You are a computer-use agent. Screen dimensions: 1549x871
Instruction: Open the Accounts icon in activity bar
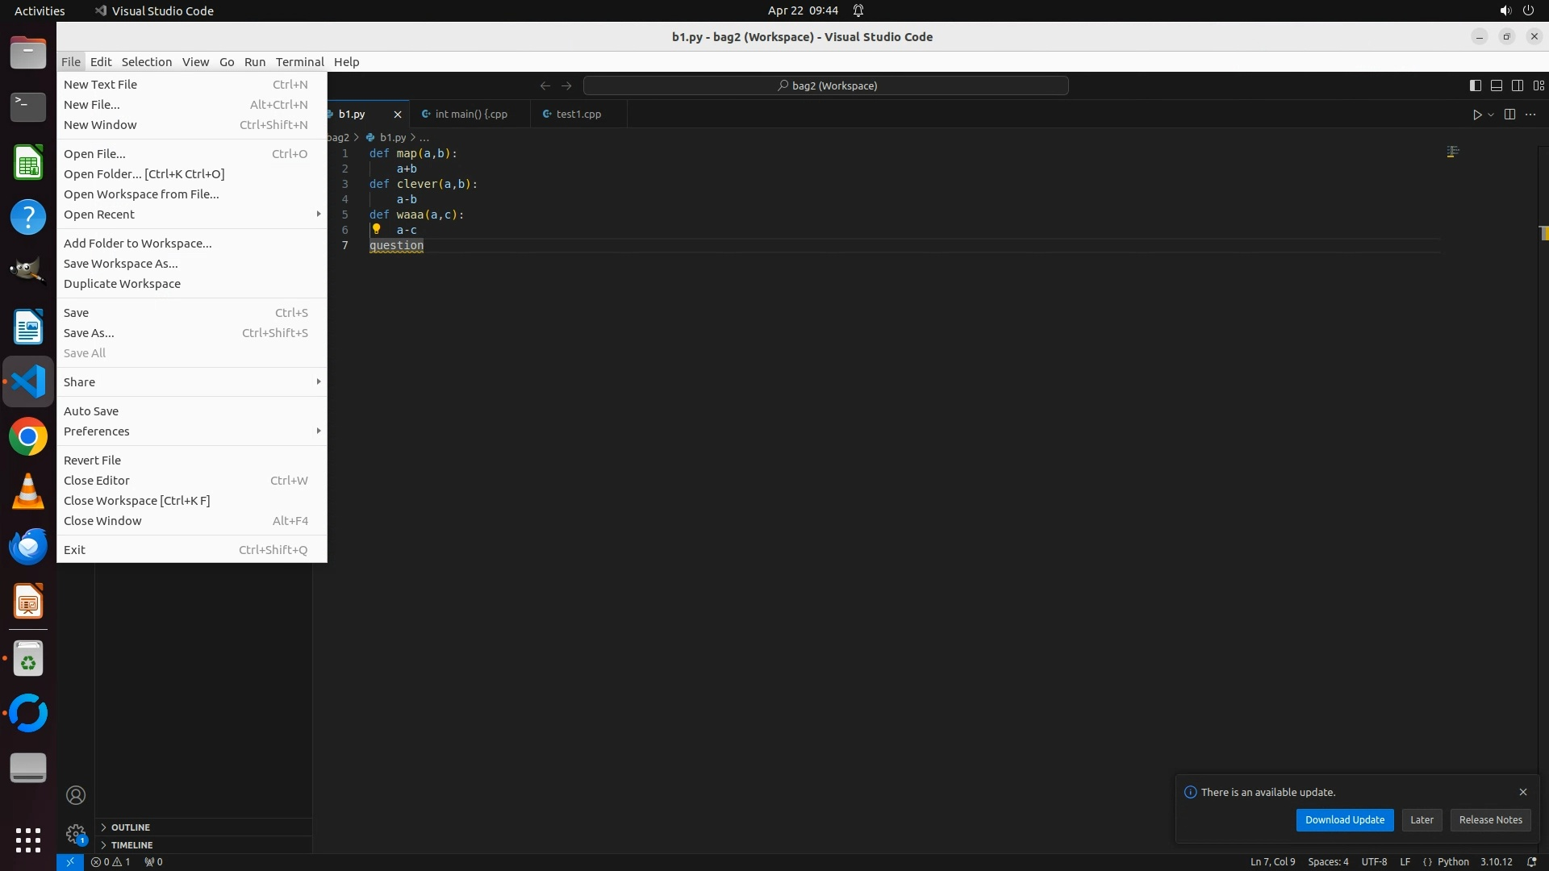click(76, 795)
